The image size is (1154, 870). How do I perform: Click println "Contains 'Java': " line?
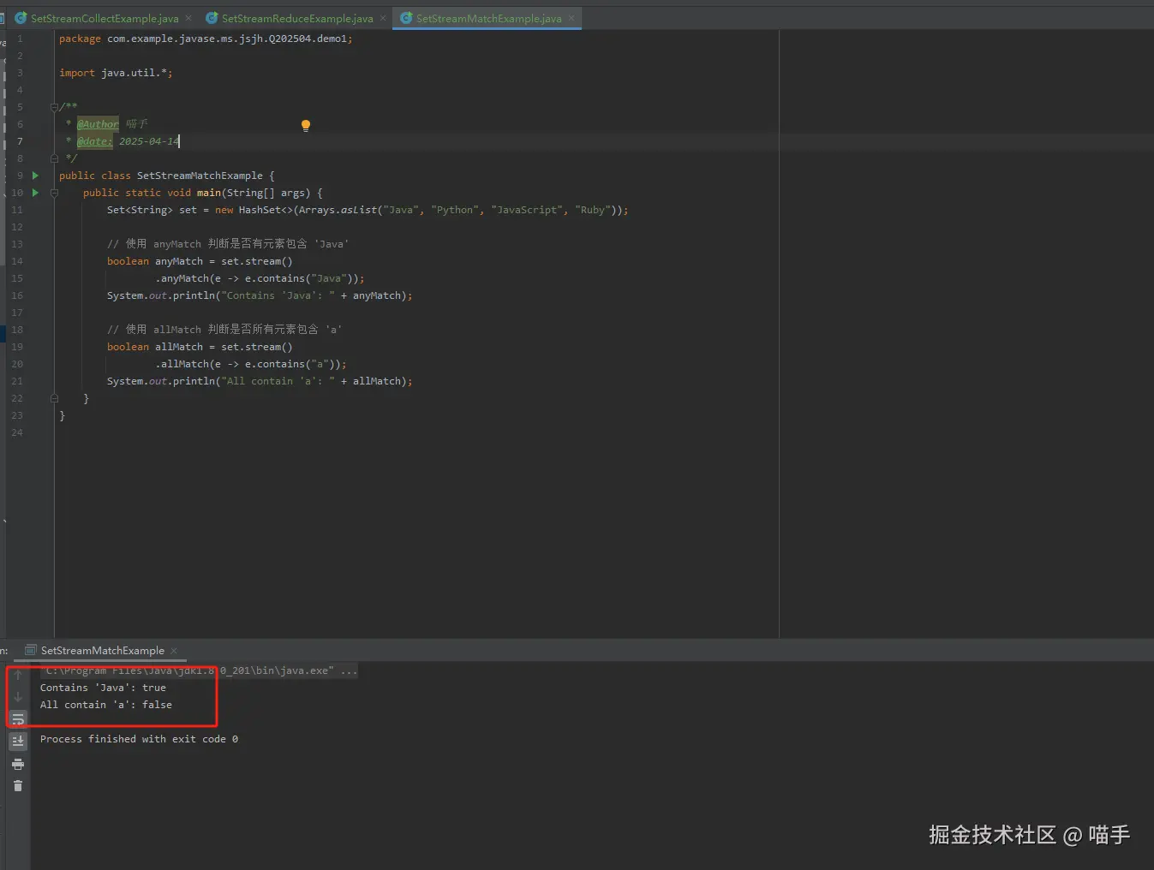click(260, 295)
